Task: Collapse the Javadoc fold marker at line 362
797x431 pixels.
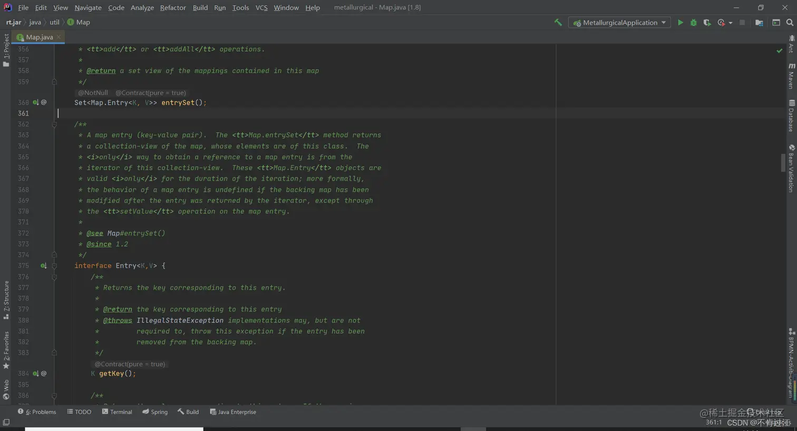Action: coord(54,124)
